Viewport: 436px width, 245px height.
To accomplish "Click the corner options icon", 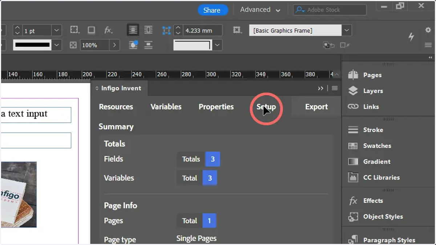I will click(74, 30).
